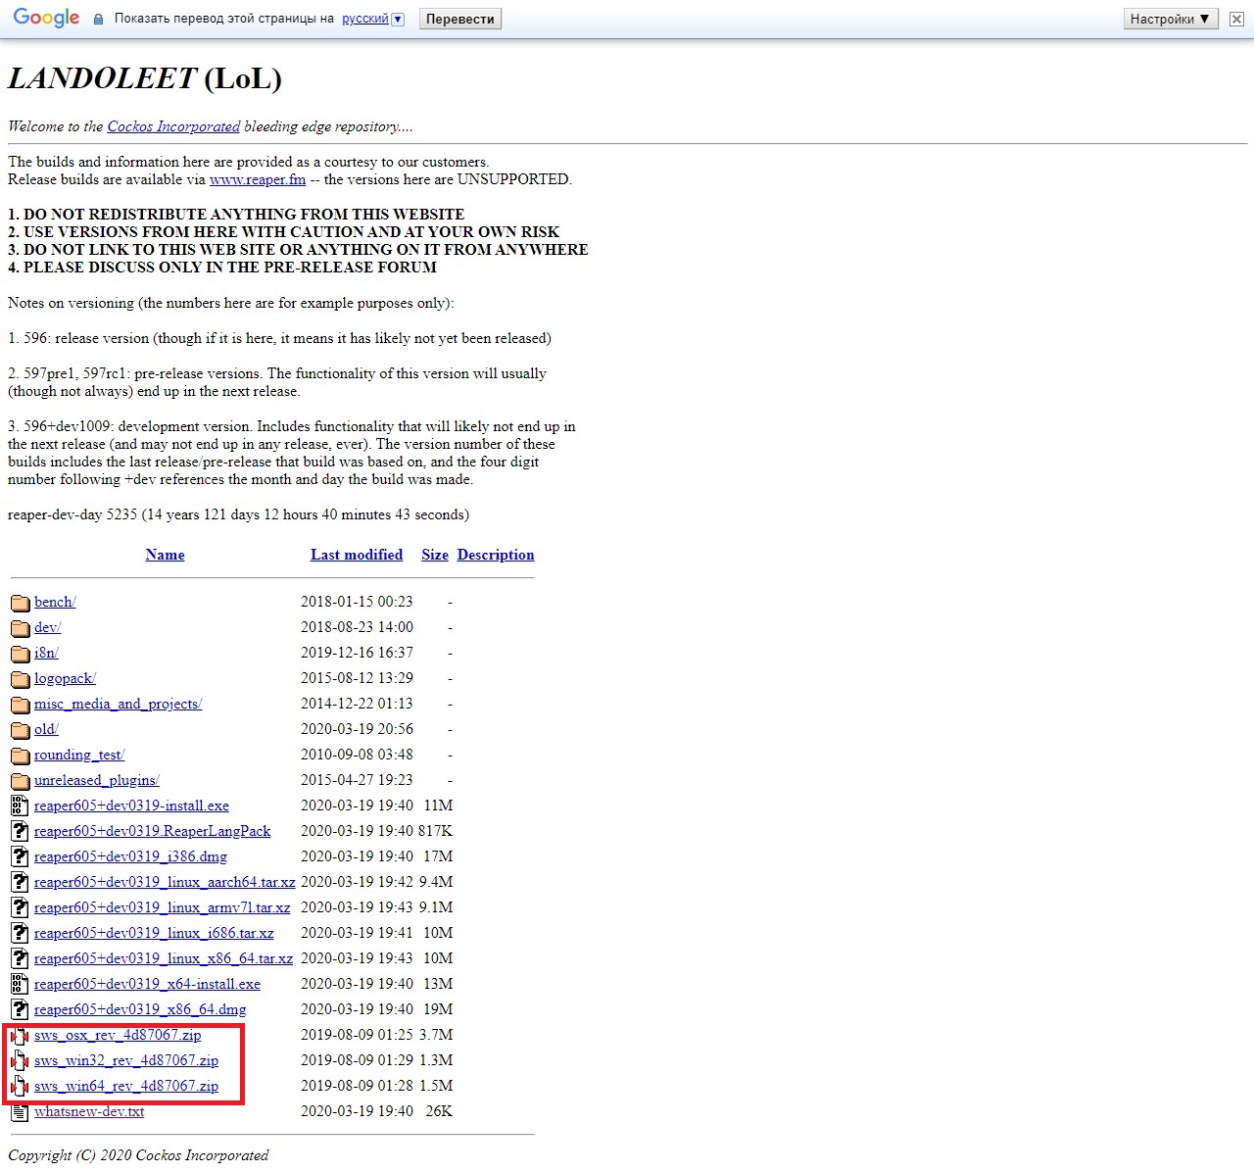Viewport: 1254px width, 1172px height.
Task: Click the text file icon beside whatsnew-dev.txt
Action: click(x=20, y=1111)
